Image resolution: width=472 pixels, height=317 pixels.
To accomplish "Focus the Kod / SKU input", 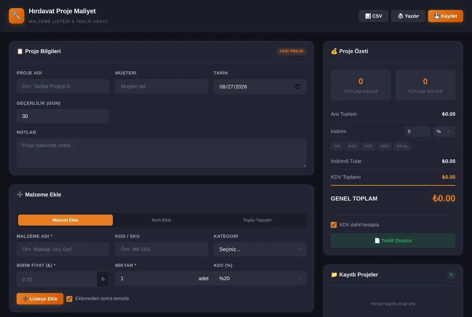I will click(x=161, y=249).
